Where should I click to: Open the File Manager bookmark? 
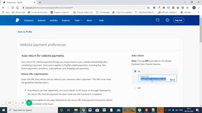pos(103,12)
